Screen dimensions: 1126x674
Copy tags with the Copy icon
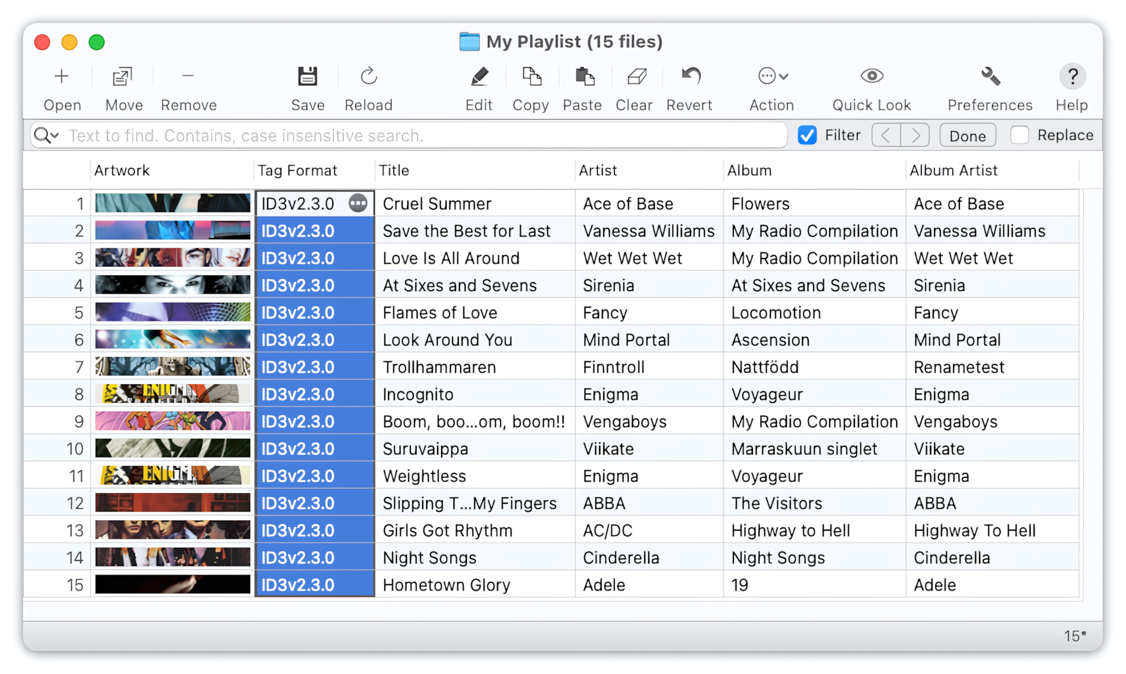[x=531, y=76]
